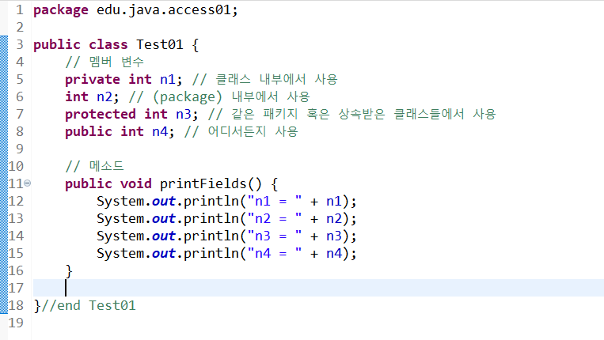Click variable n4 in its declaration
The height and width of the screenshot is (340, 604).
click(x=160, y=131)
